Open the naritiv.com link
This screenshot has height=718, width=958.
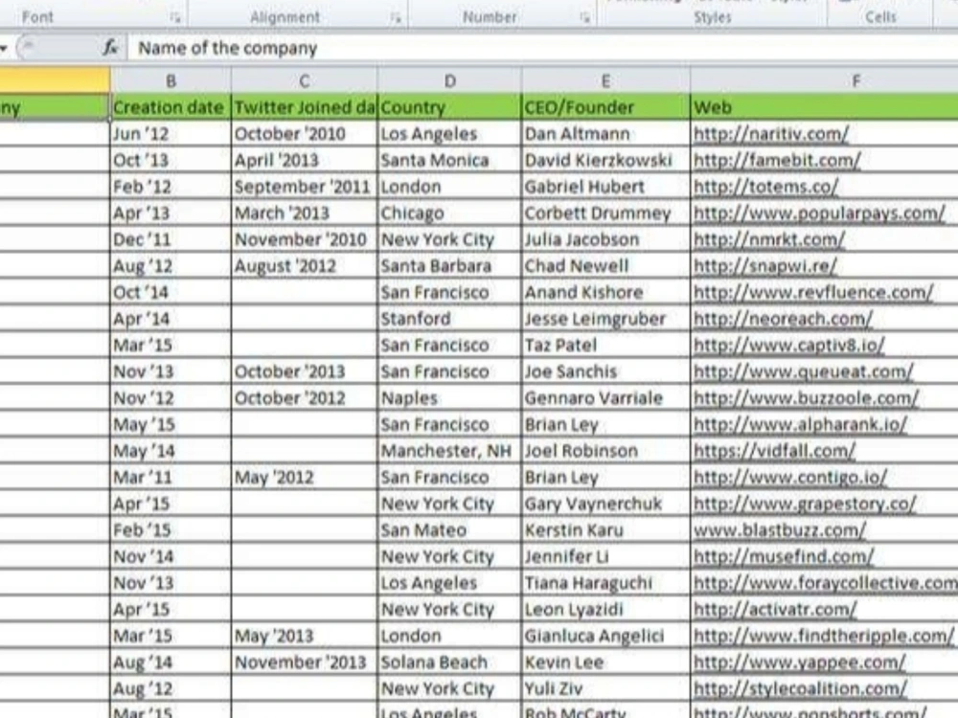tap(771, 134)
